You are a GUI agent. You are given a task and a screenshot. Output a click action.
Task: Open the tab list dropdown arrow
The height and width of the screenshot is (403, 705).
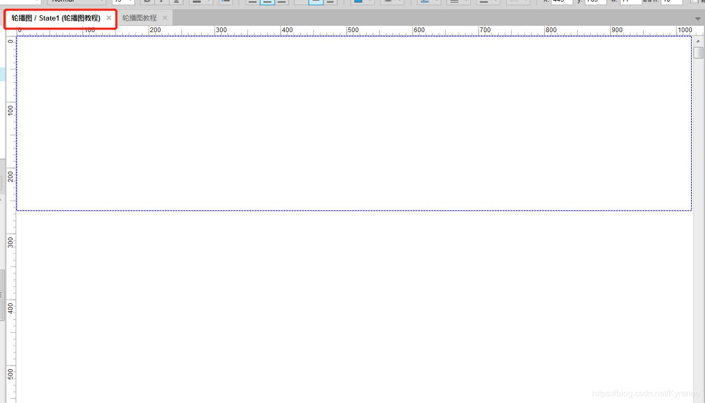coord(698,18)
